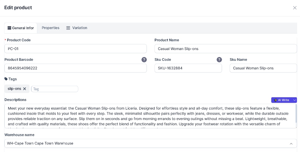Viewport: 300px width, 152px height.
Task: Switch to the Variation tab
Action: (77, 28)
